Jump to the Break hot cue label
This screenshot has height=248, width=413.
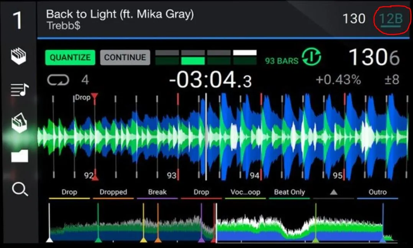[x=157, y=193]
